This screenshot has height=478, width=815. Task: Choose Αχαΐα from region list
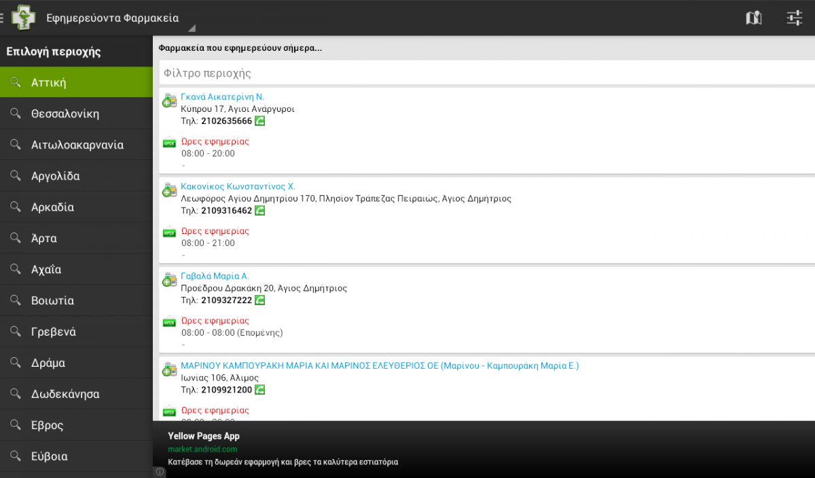click(x=76, y=269)
